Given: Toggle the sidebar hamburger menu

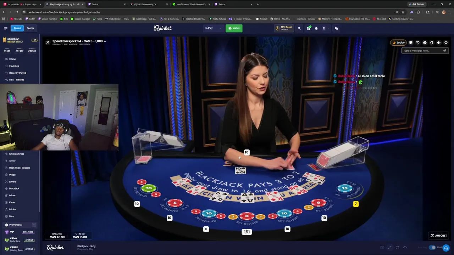Looking at the screenshot, I should click(6, 28).
